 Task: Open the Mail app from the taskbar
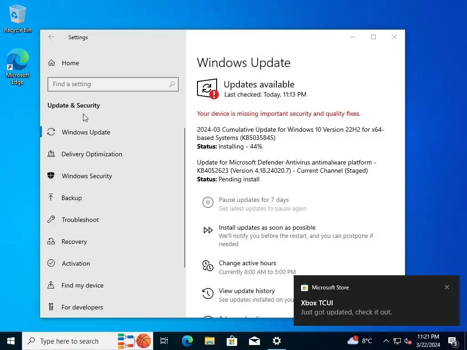click(254, 341)
